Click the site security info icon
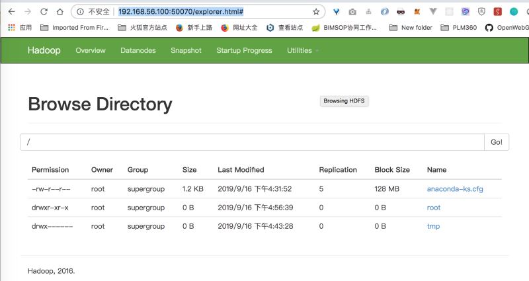Screen dimensions: 529x281 [x=79, y=11]
